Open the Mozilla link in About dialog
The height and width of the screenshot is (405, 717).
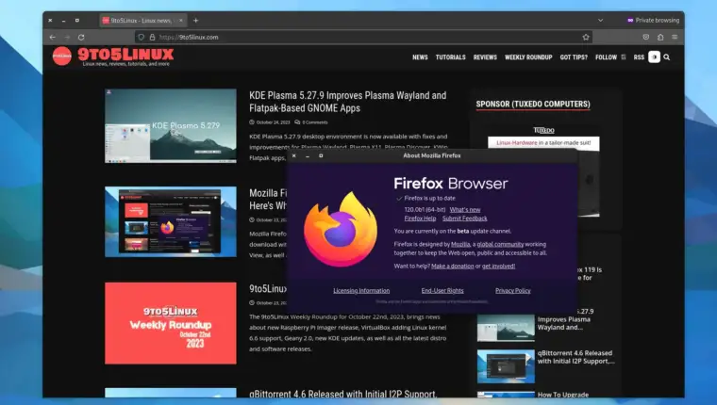click(x=460, y=244)
